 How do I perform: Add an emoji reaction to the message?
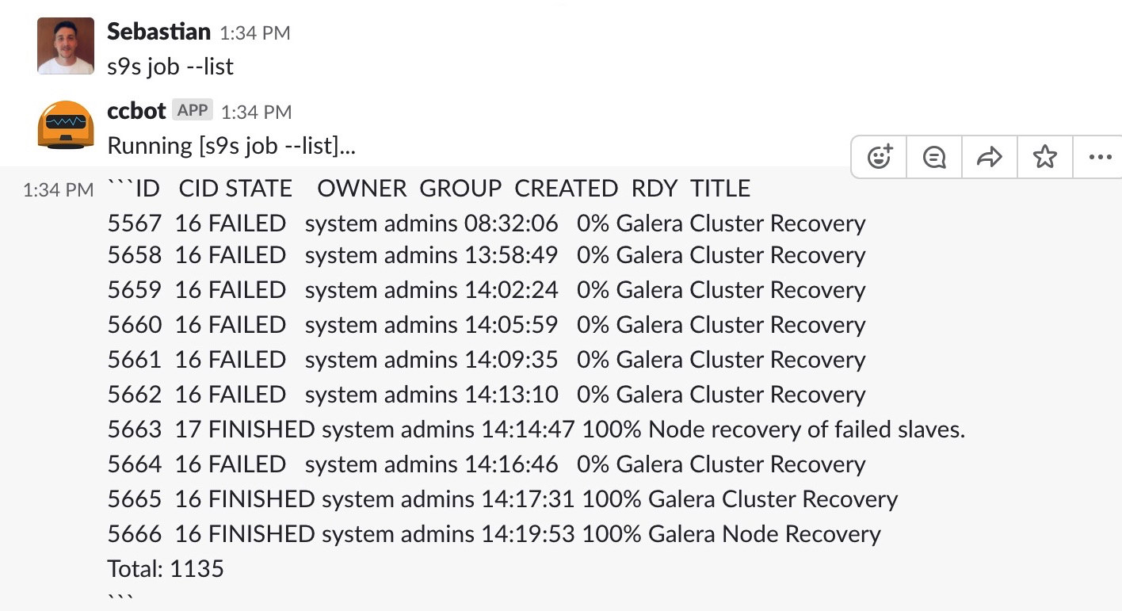[880, 157]
